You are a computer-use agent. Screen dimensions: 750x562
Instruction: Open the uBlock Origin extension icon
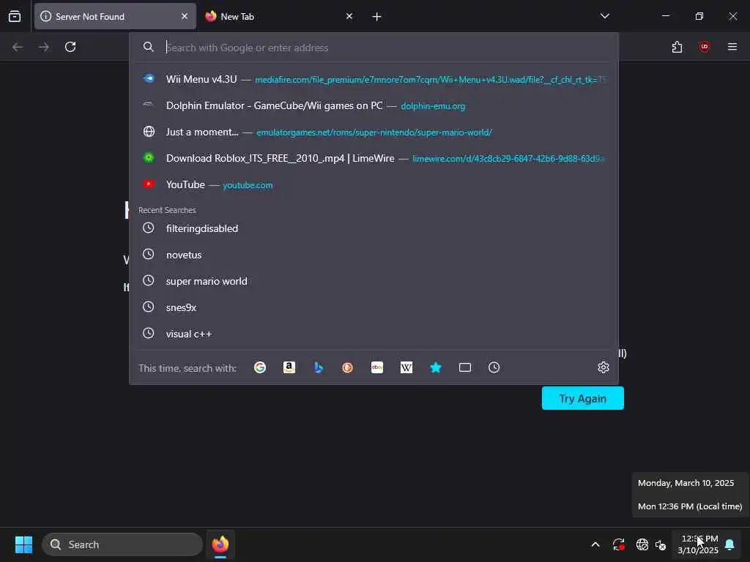pos(705,47)
